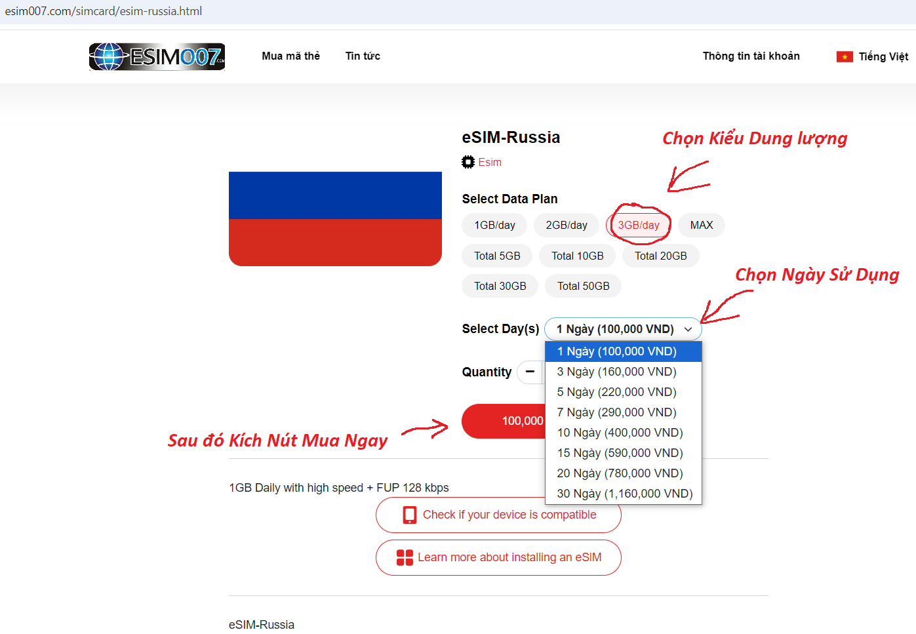This screenshot has width=916, height=634.
Task: Click the Vietnam flag language icon
Action: click(x=845, y=57)
